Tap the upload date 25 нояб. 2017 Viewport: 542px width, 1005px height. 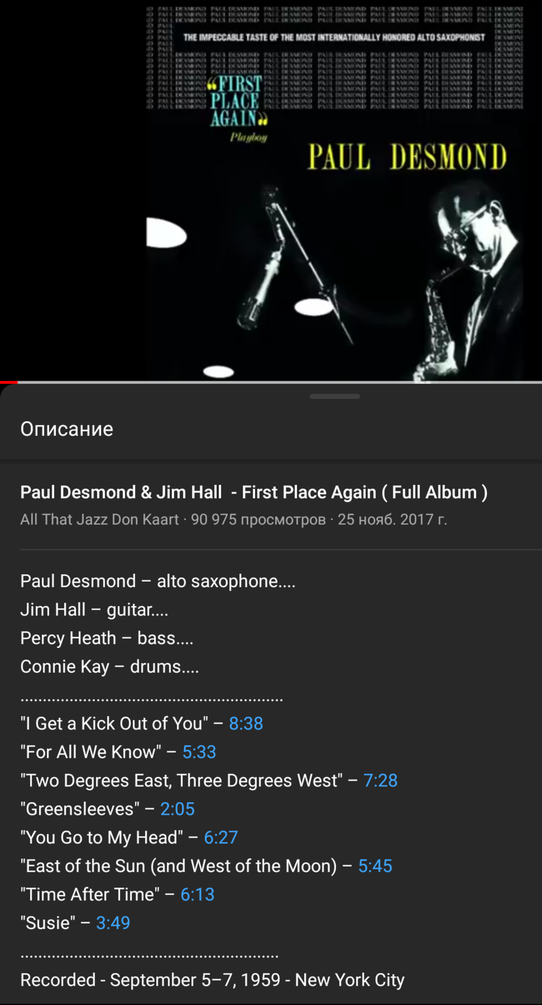pyautogui.click(x=393, y=519)
